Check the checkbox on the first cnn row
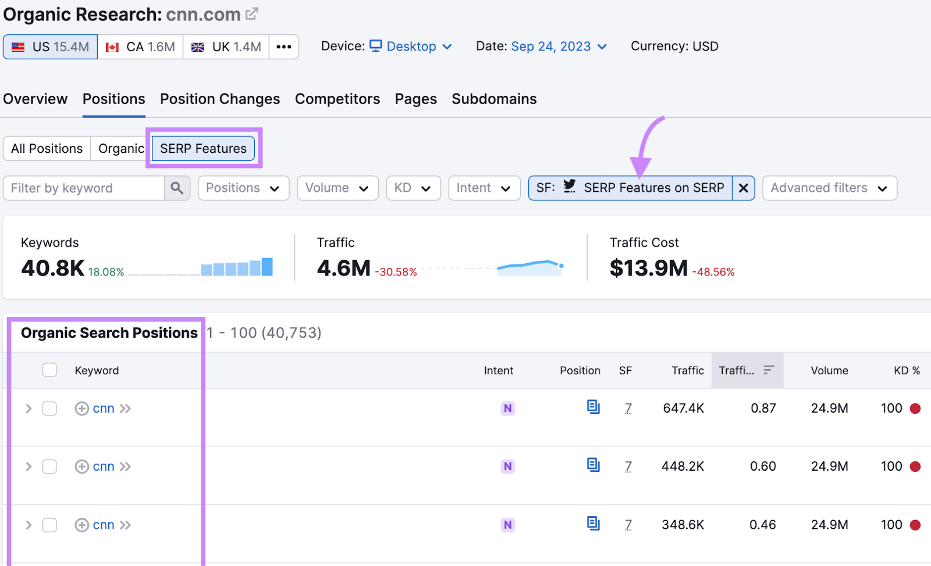The width and height of the screenshot is (931, 566). pos(49,408)
